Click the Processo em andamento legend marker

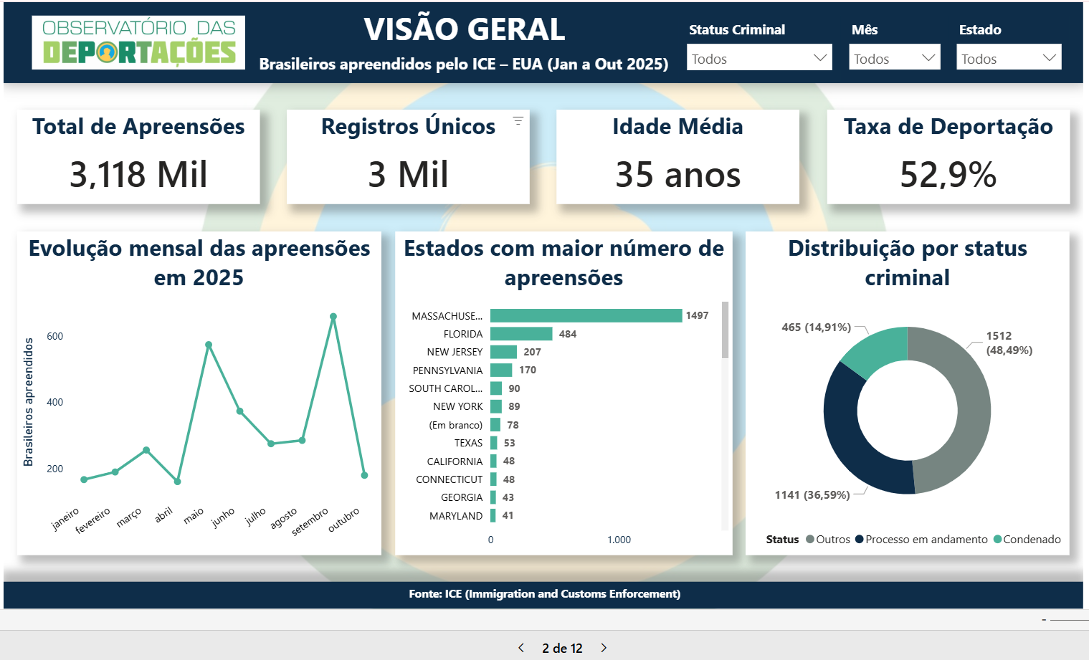tap(859, 540)
